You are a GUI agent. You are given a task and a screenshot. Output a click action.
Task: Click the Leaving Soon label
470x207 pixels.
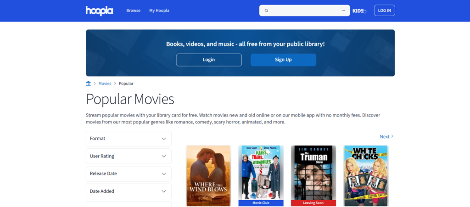click(x=313, y=203)
